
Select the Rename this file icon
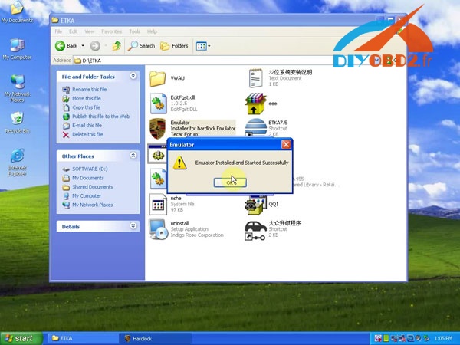tap(66, 90)
